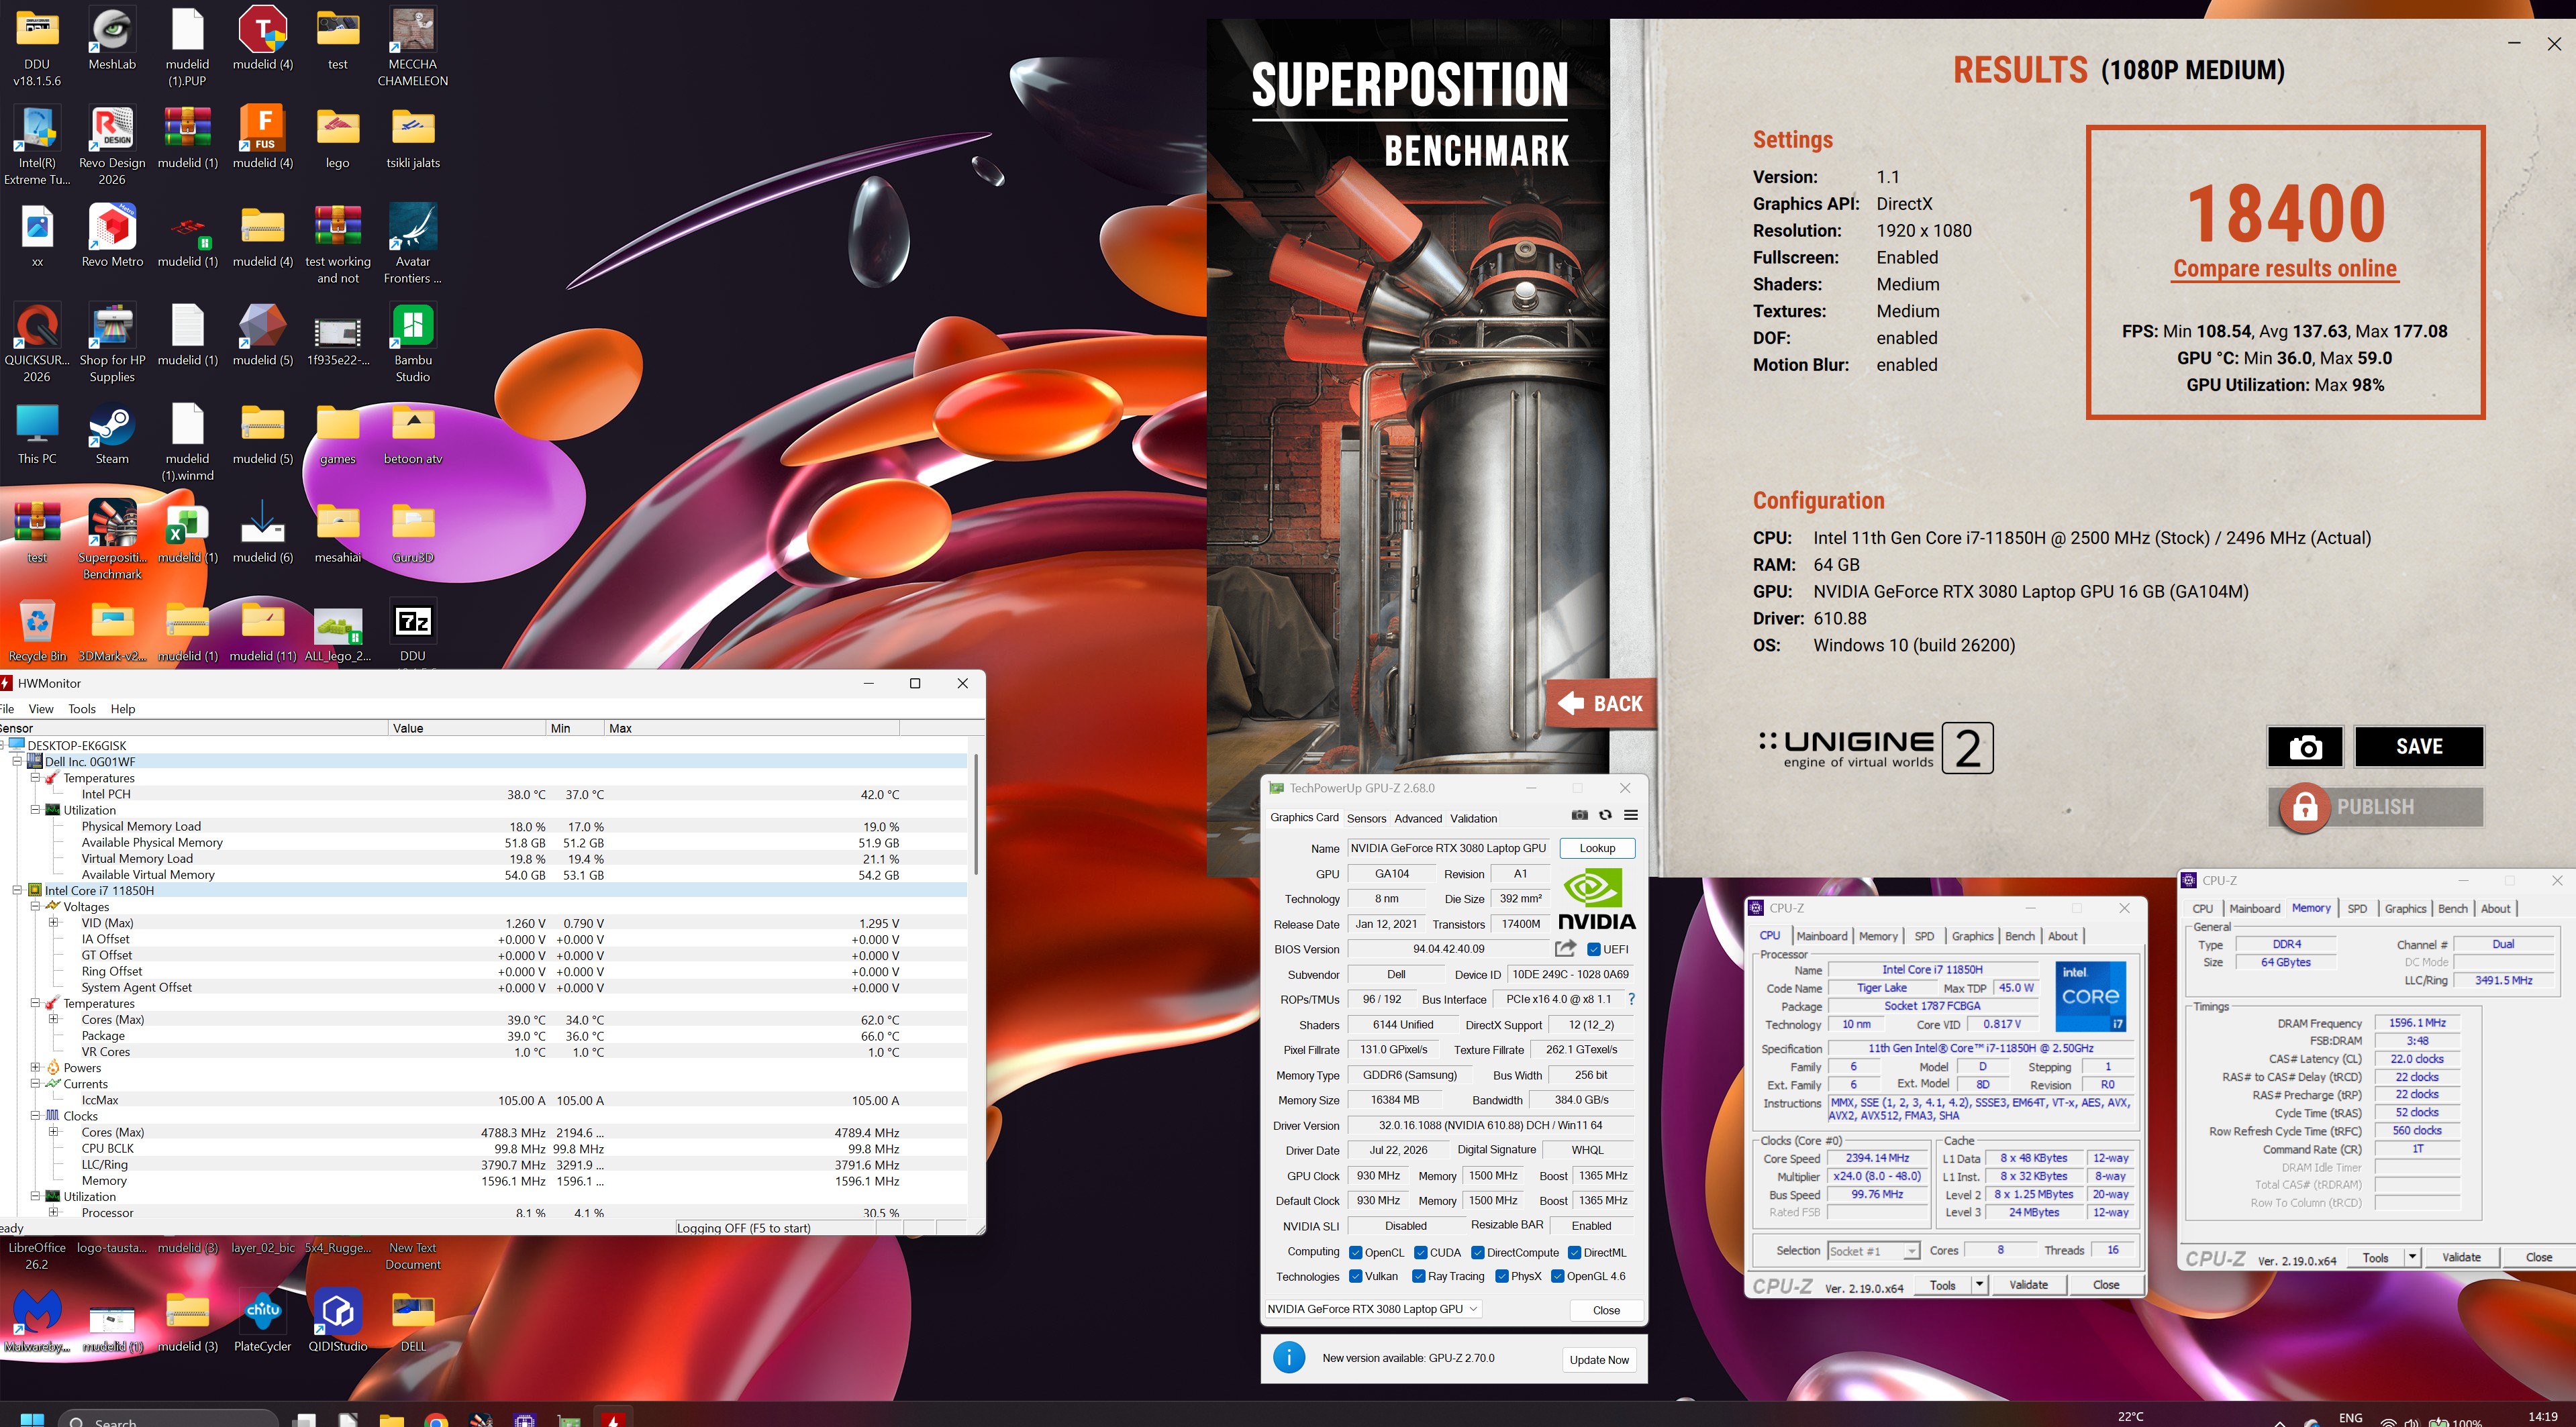Switch to the Mainboard tab in the CPU tab CPU-Z window
Screen dimensions: 2576x1427
click(1822, 937)
